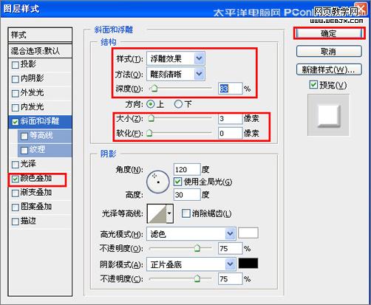This screenshot has width=371, height=305.
Task: Open the 样式 styles panel entry
Action: click(40, 35)
